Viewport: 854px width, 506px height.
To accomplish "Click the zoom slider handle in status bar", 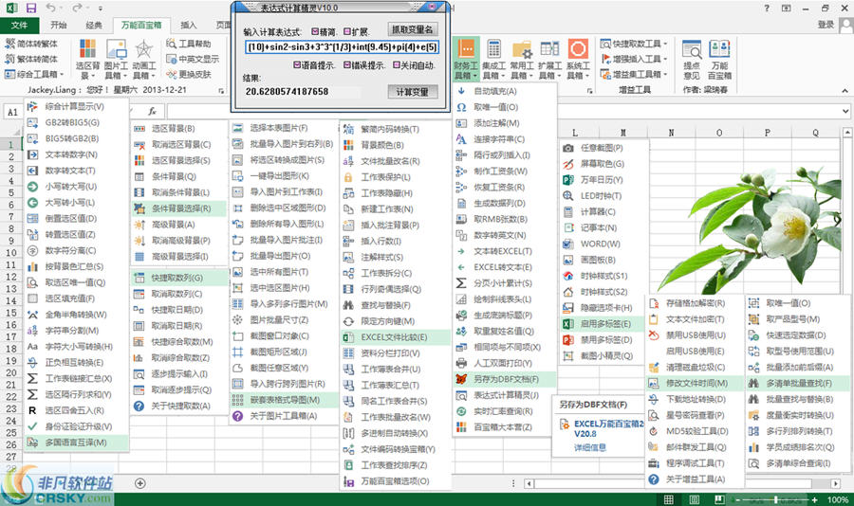I will 775,499.
